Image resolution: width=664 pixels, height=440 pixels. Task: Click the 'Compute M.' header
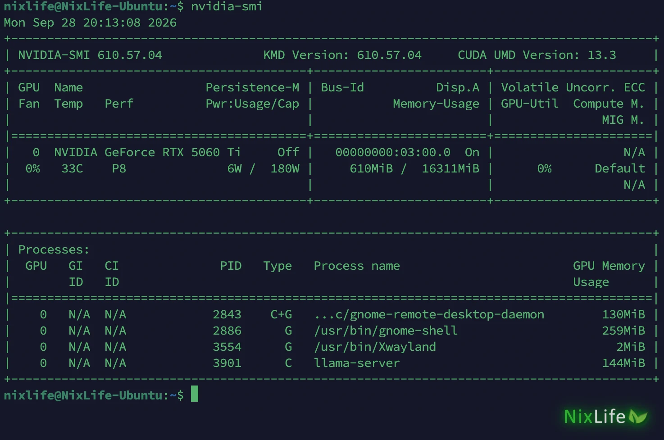click(x=609, y=104)
